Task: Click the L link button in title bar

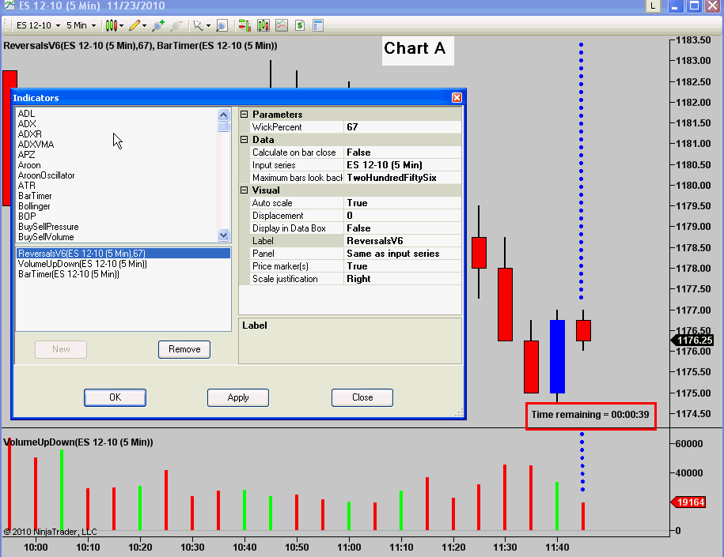Action: 653,6
